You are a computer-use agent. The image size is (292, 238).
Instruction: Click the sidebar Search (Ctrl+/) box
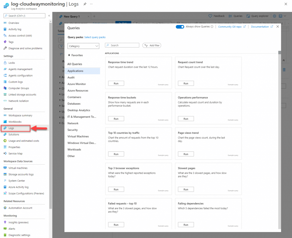coord(25,16)
